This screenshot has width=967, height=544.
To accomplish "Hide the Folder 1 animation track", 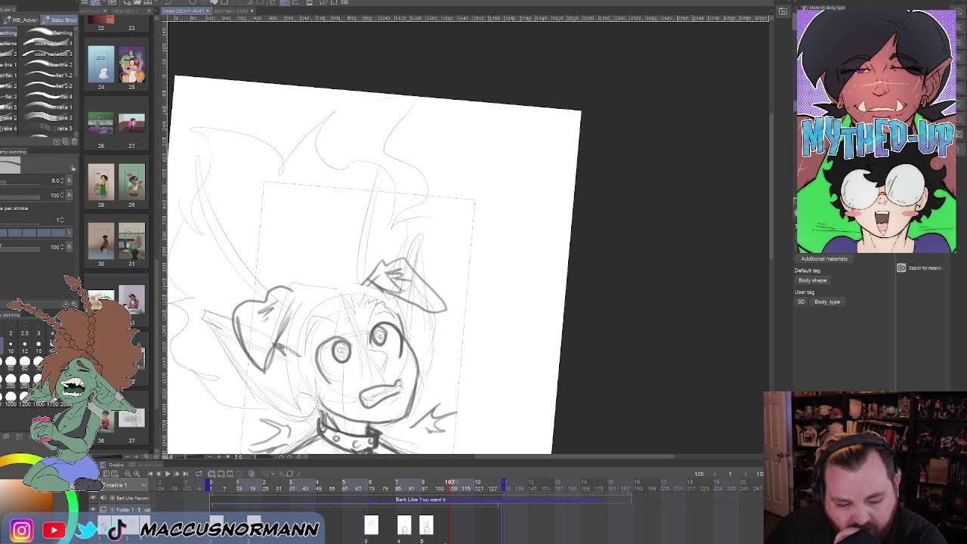I will click(x=94, y=510).
